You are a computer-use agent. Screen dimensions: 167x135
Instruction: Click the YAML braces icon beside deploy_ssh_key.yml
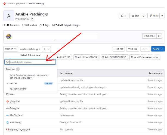(7, 130)
